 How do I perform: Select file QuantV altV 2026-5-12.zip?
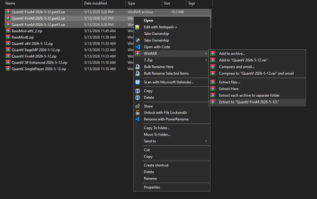tap(32, 44)
